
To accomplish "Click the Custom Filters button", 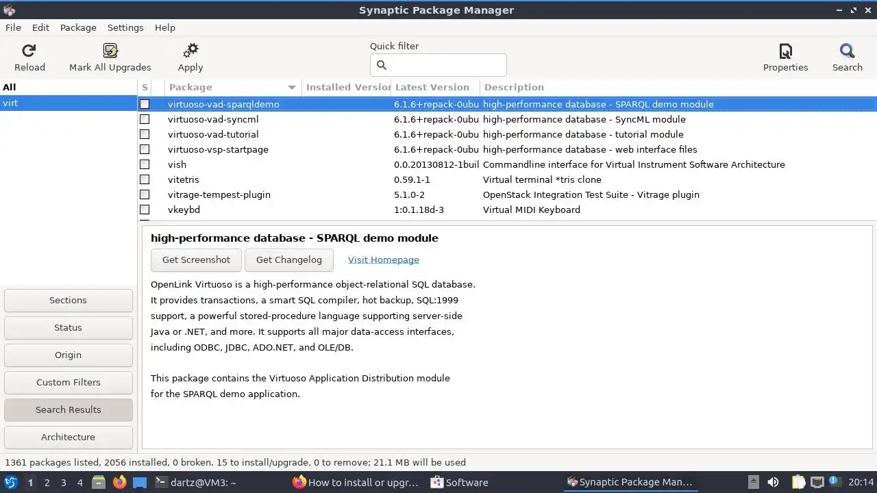I will 68,382.
